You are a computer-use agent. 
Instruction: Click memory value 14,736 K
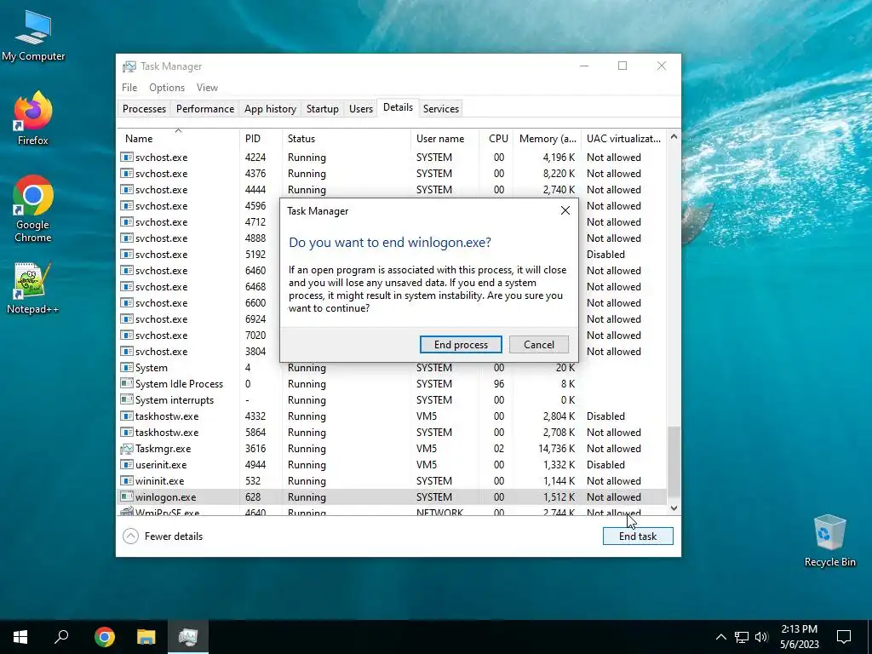coord(556,449)
